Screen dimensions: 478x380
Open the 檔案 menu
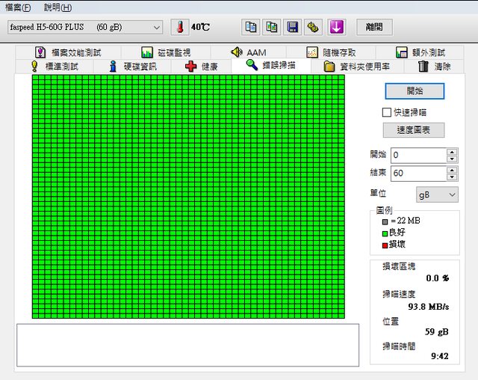(18, 7)
